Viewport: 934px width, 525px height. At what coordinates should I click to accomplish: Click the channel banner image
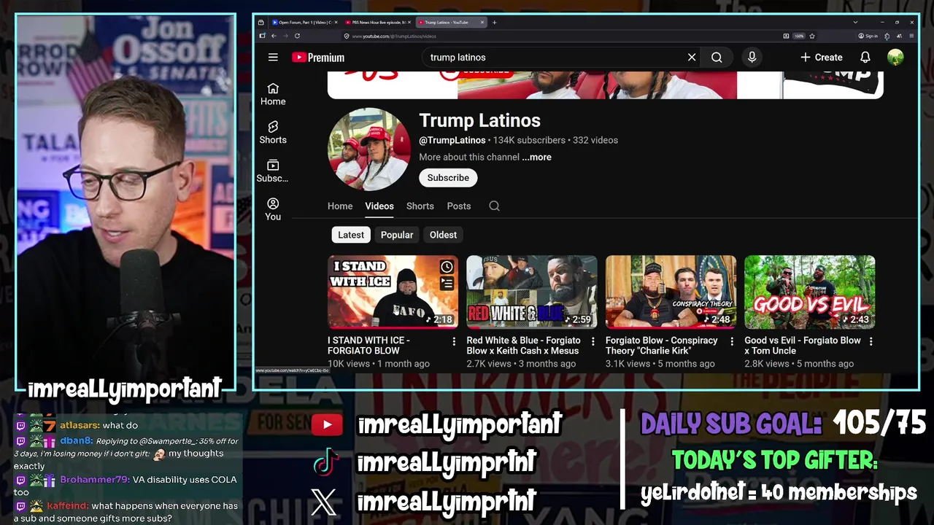pos(606,85)
